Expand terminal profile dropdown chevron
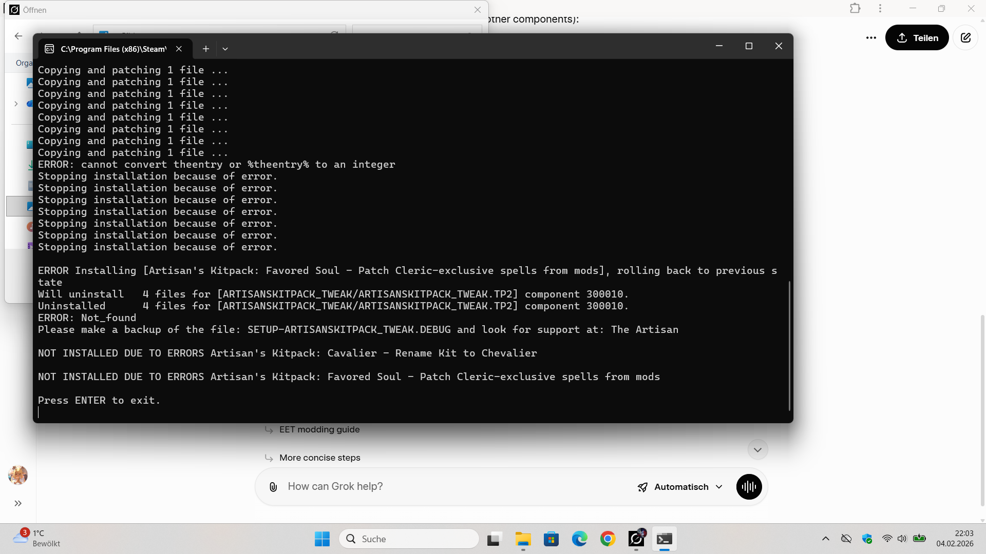 (225, 49)
